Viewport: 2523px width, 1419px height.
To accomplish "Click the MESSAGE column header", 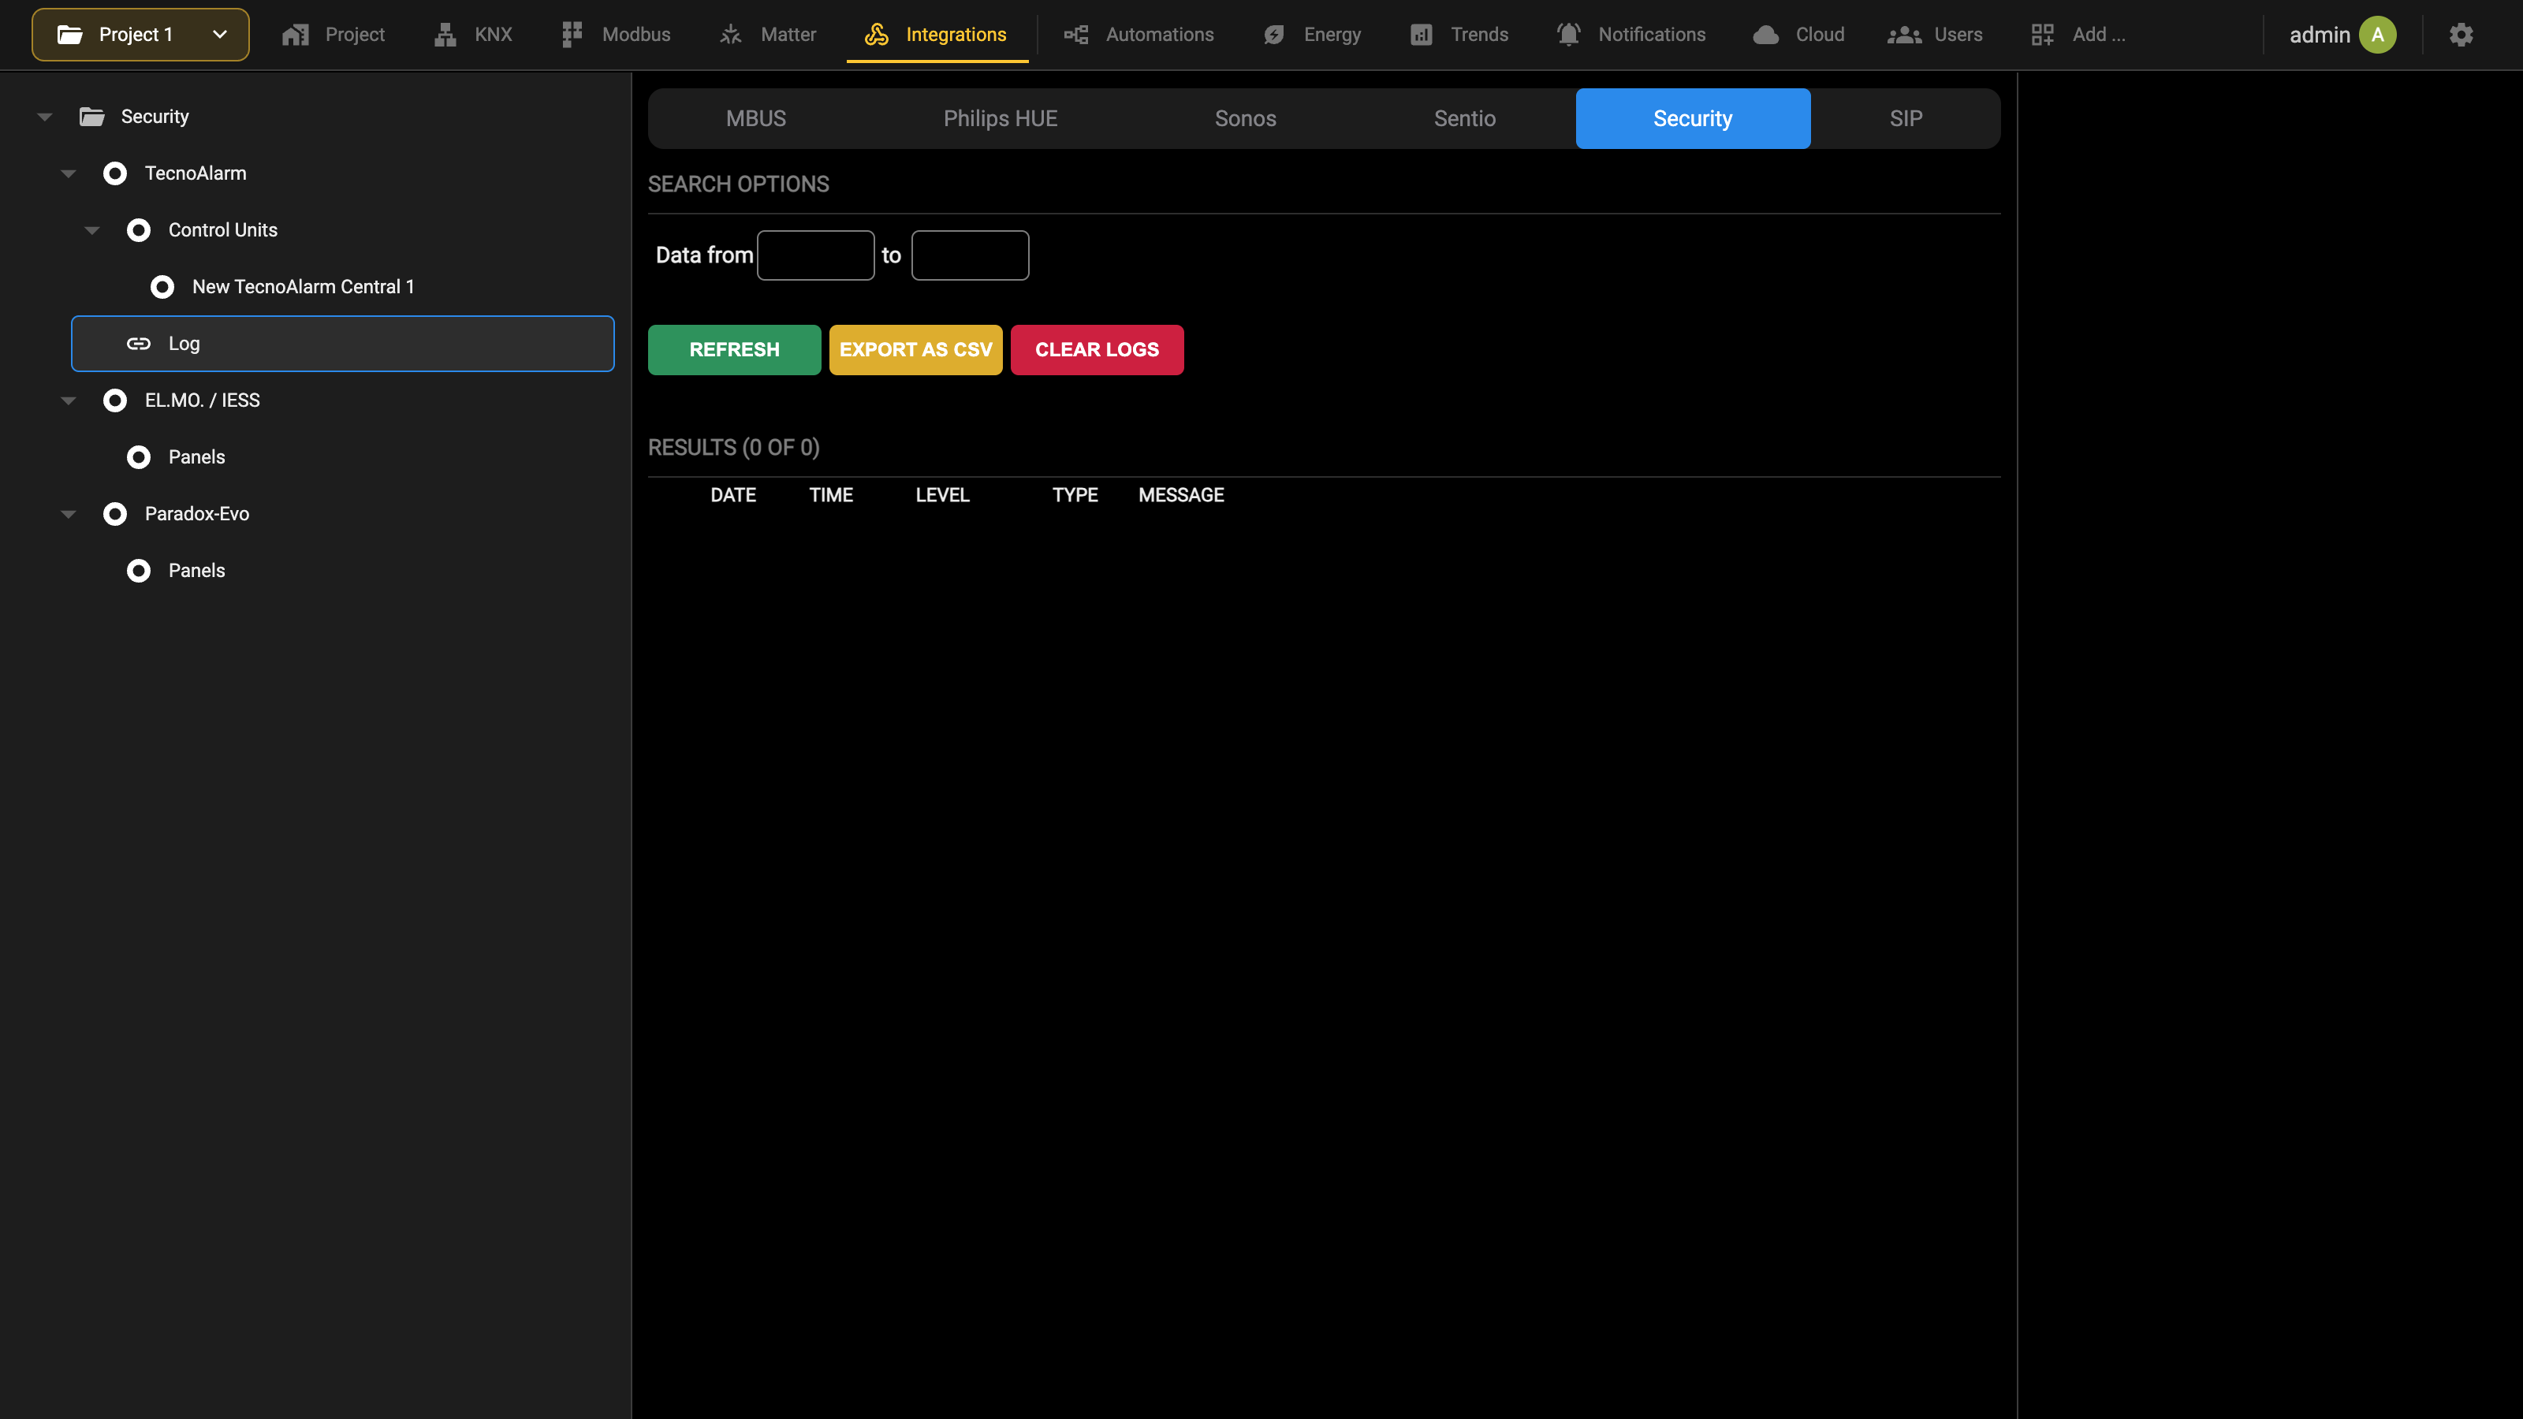I will [x=1180, y=496].
